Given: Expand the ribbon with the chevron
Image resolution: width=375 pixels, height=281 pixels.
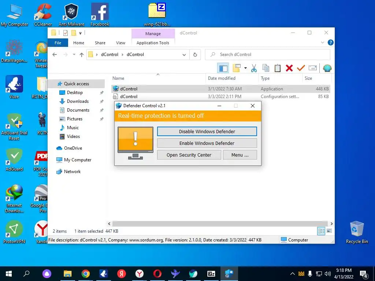Looking at the screenshot, I should click(322, 42).
